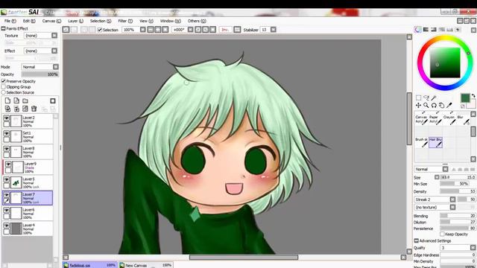The height and width of the screenshot is (268, 477).
Task: Create a new normal layer
Action: (x=7, y=101)
